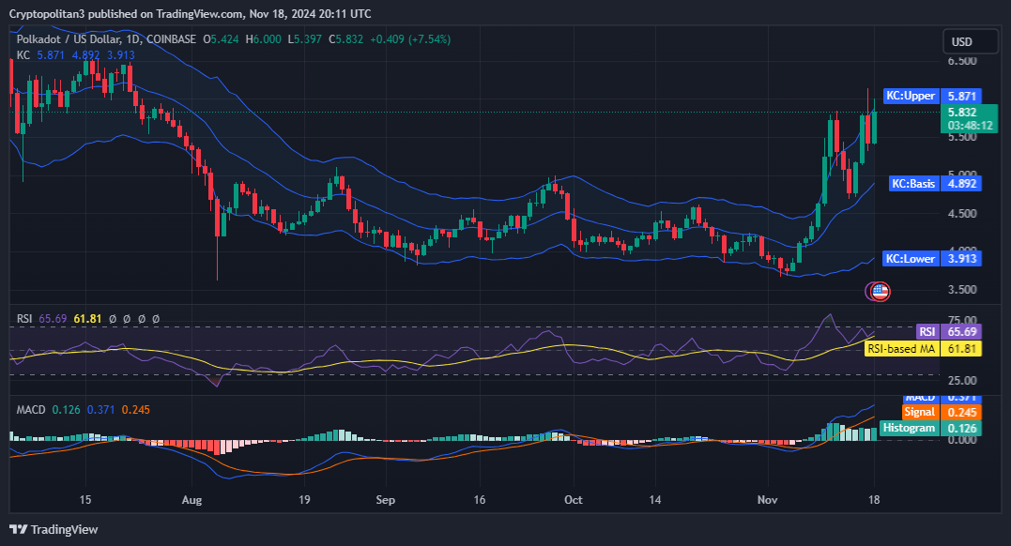1011x546 pixels.
Task: Click the KC upper value 5.871 on axis
Action: (961, 96)
